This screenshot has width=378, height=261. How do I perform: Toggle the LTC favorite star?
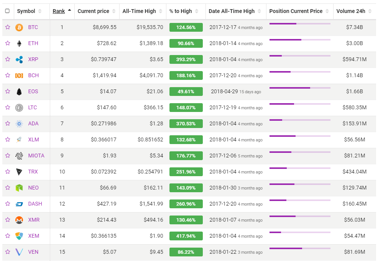[x=8, y=107]
